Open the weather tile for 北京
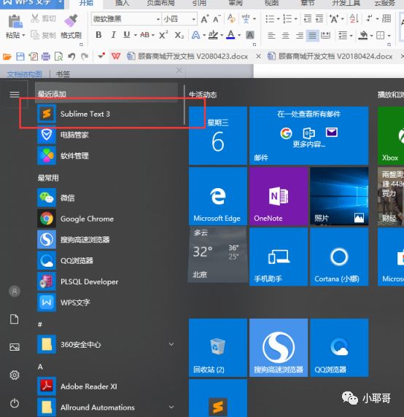The width and height of the screenshot is (404, 417). 218,254
